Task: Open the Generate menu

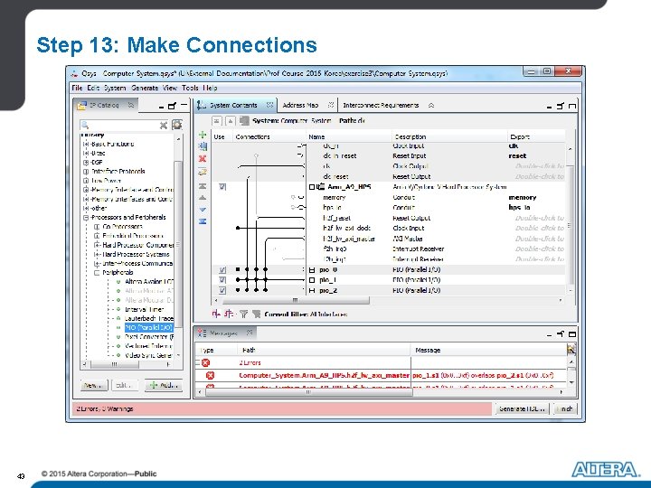Action: pyautogui.click(x=145, y=88)
